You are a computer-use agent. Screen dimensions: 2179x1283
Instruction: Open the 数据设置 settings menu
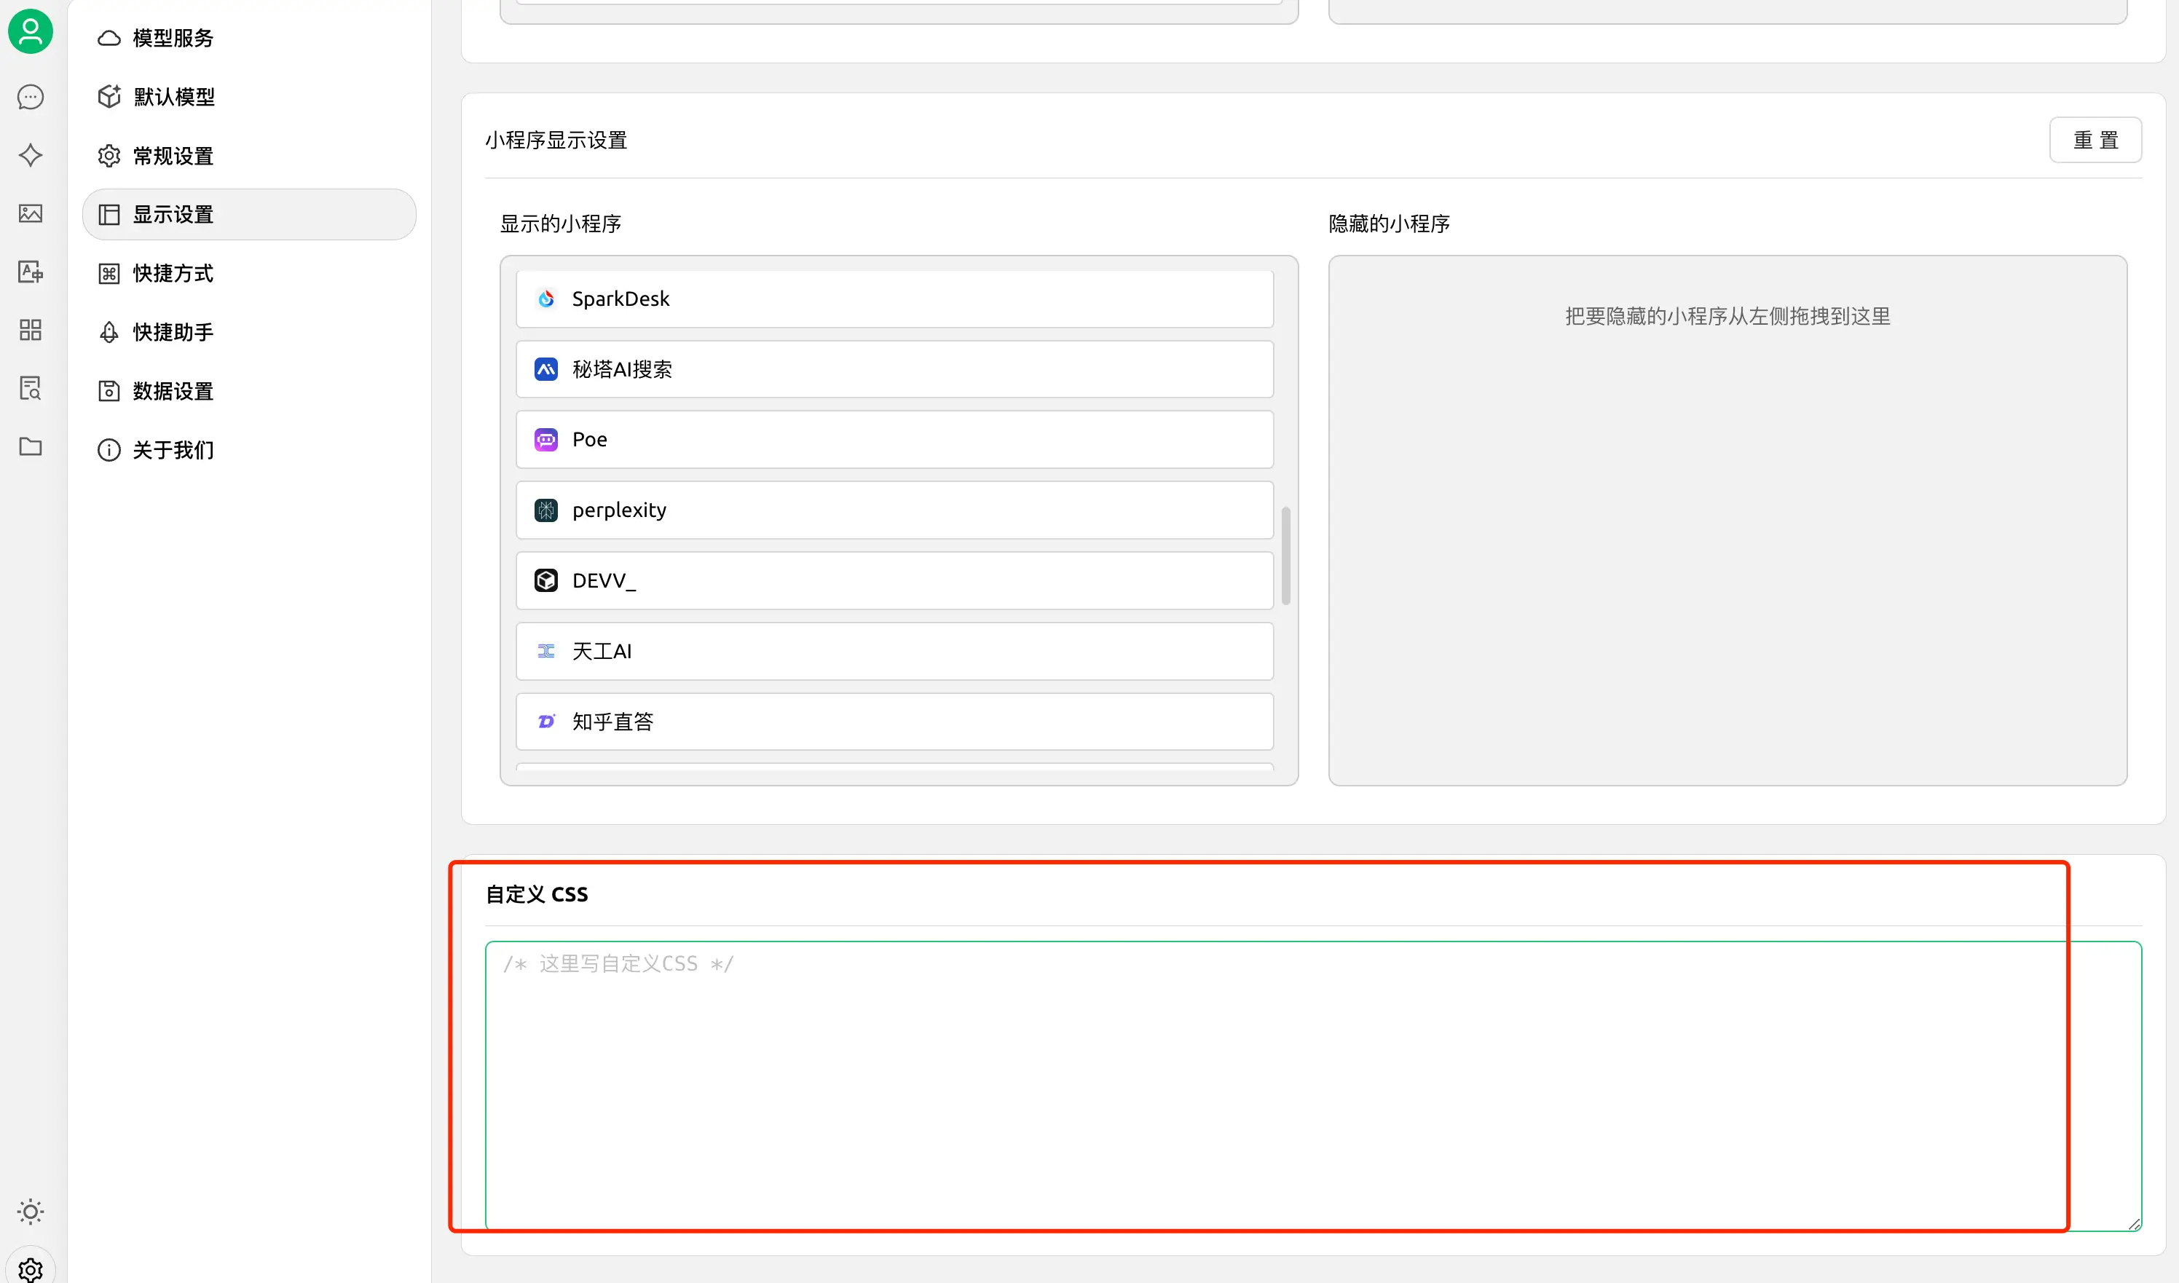pos(249,391)
